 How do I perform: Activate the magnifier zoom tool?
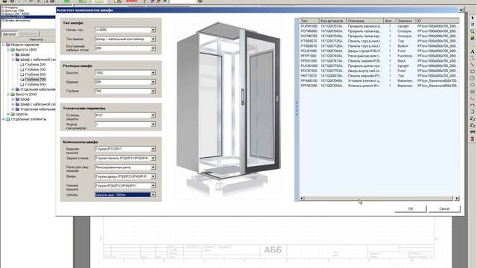pos(473,31)
